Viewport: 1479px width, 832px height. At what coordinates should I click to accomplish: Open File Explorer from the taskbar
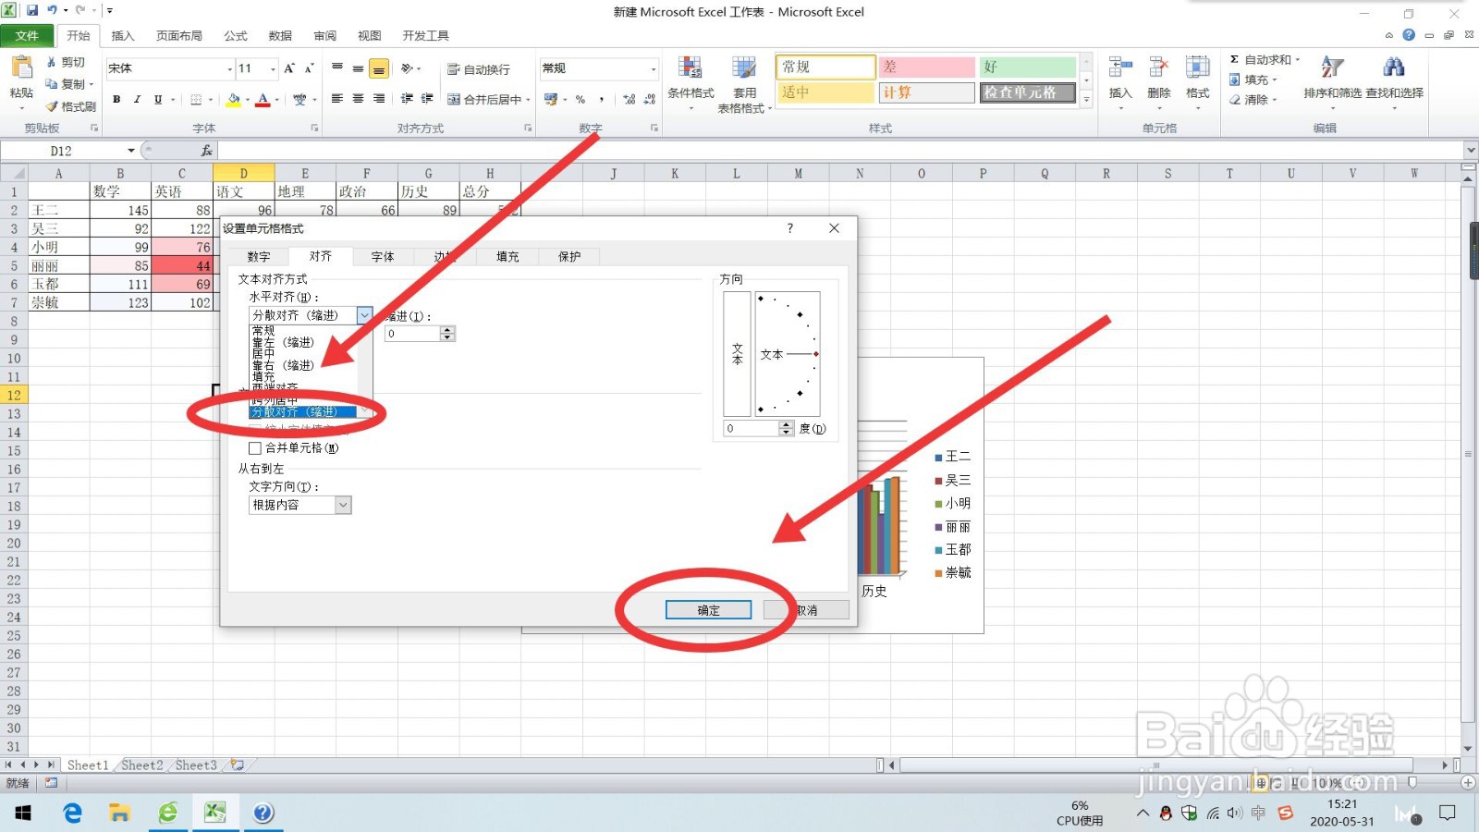[x=119, y=813]
